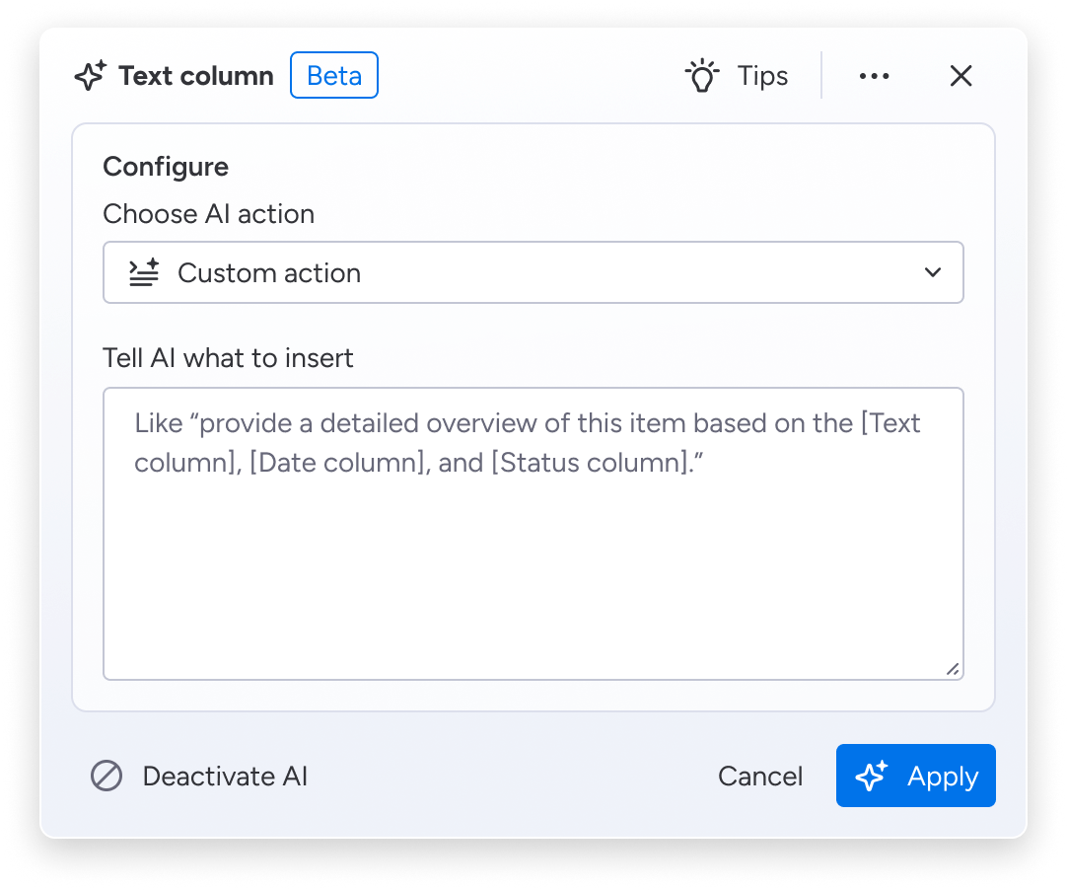Grab the textarea resize handle corner
The width and height of the screenshot is (1067, 890).
point(953,669)
